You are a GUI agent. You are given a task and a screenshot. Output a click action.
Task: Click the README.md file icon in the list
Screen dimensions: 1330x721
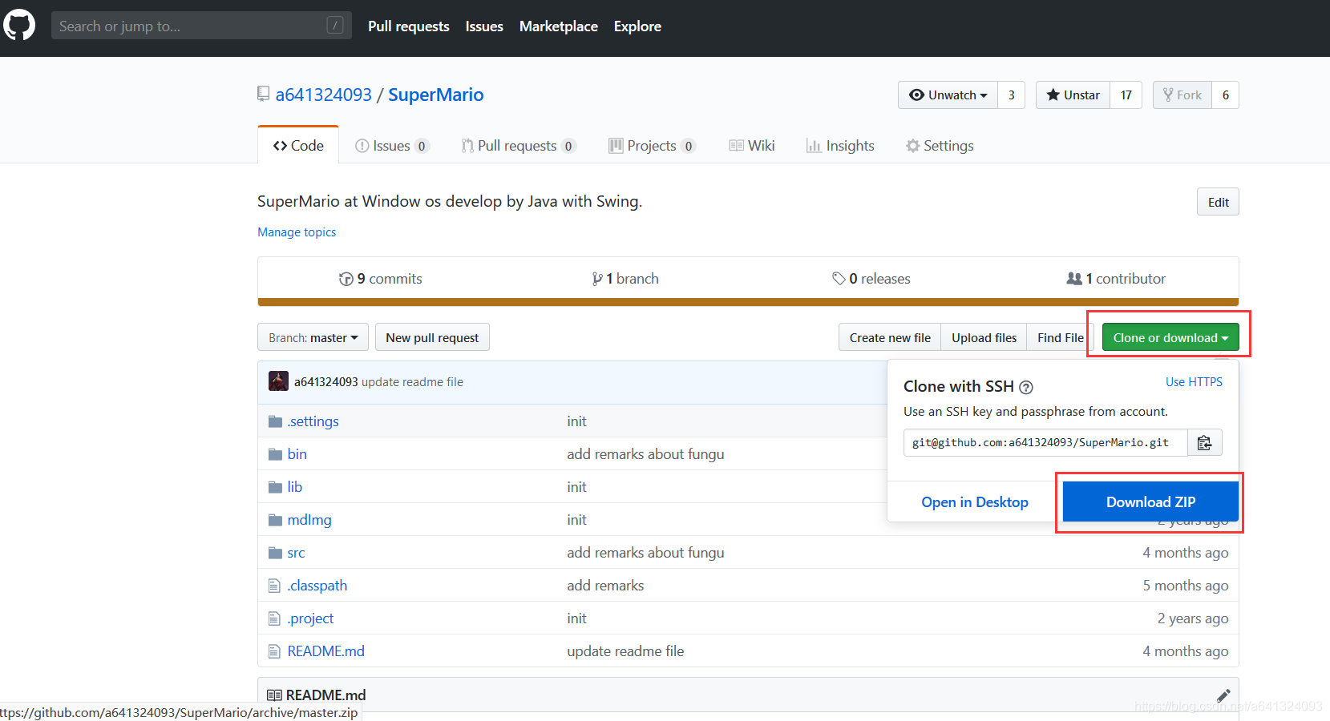[274, 651]
